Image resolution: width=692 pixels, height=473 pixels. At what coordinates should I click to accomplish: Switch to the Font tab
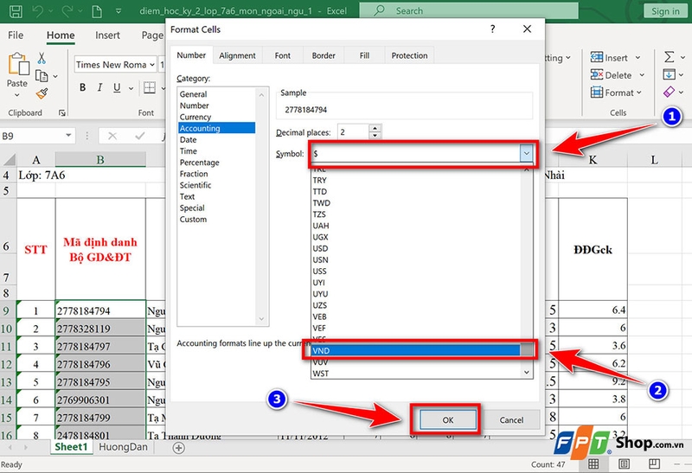283,55
